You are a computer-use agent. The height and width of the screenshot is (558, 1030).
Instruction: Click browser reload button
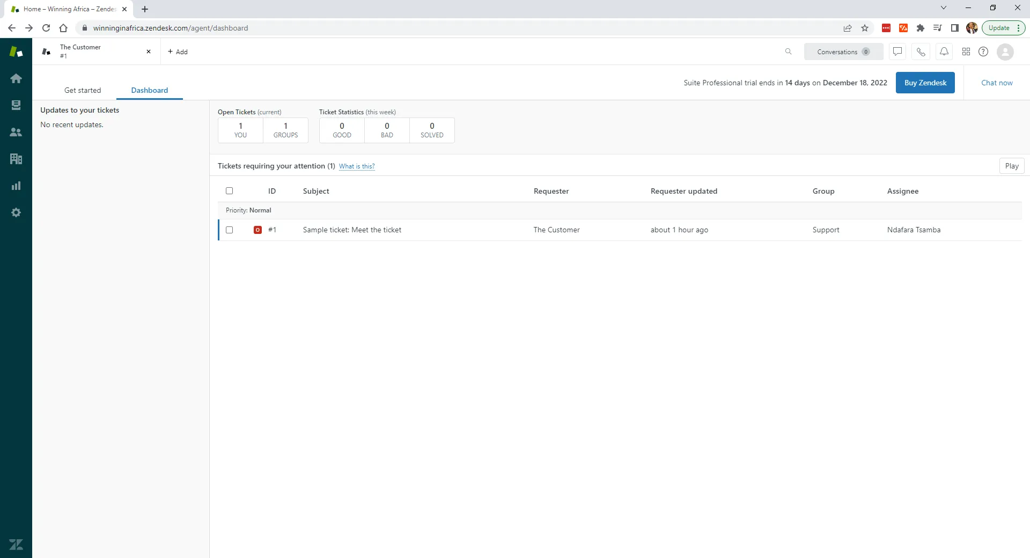(46, 28)
